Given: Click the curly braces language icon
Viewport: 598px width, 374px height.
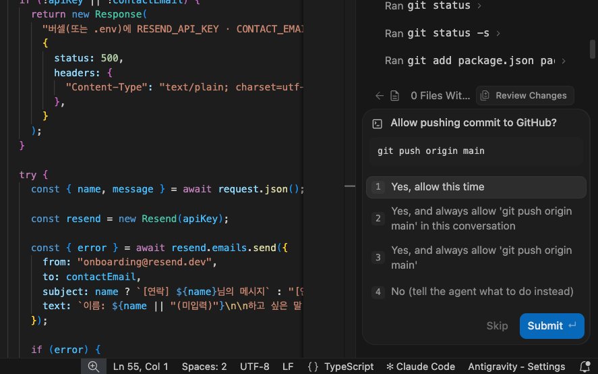Looking at the screenshot, I should click(313, 367).
